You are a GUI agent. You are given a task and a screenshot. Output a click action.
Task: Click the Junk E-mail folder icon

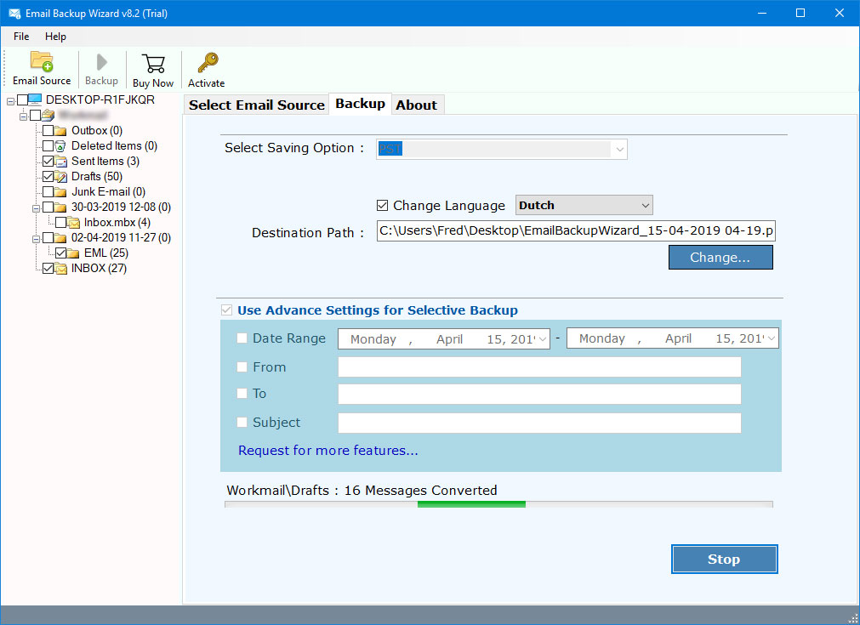(x=60, y=192)
